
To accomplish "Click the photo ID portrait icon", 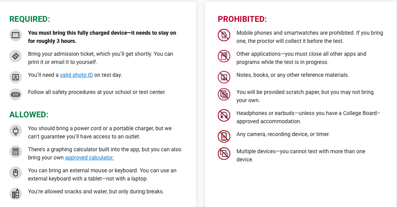I will (16, 77).
